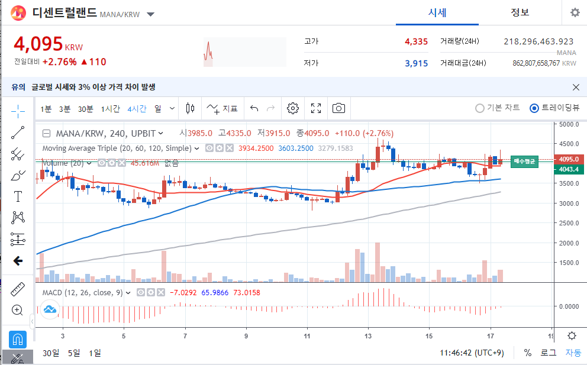Redo the chart action
The image size is (587, 365).
point(270,109)
